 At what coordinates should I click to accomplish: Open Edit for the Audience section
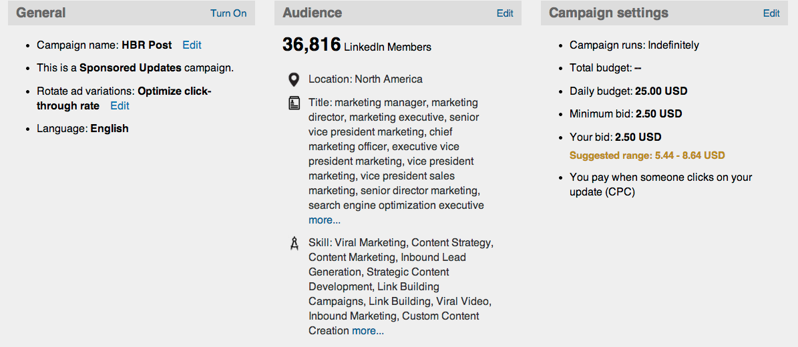pyautogui.click(x=505, y=13)
